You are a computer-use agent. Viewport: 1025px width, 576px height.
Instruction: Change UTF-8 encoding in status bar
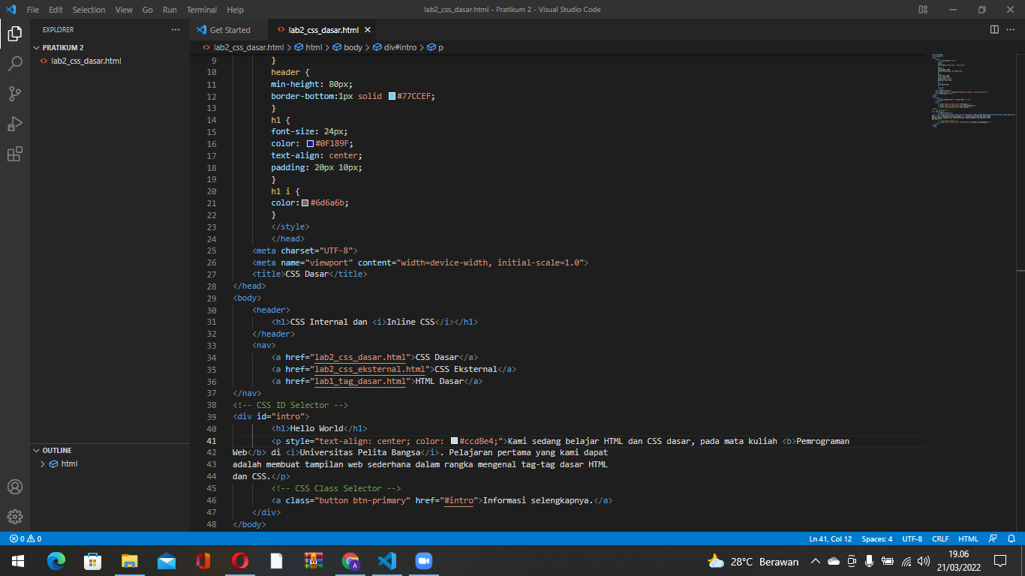tap(912, 538)
